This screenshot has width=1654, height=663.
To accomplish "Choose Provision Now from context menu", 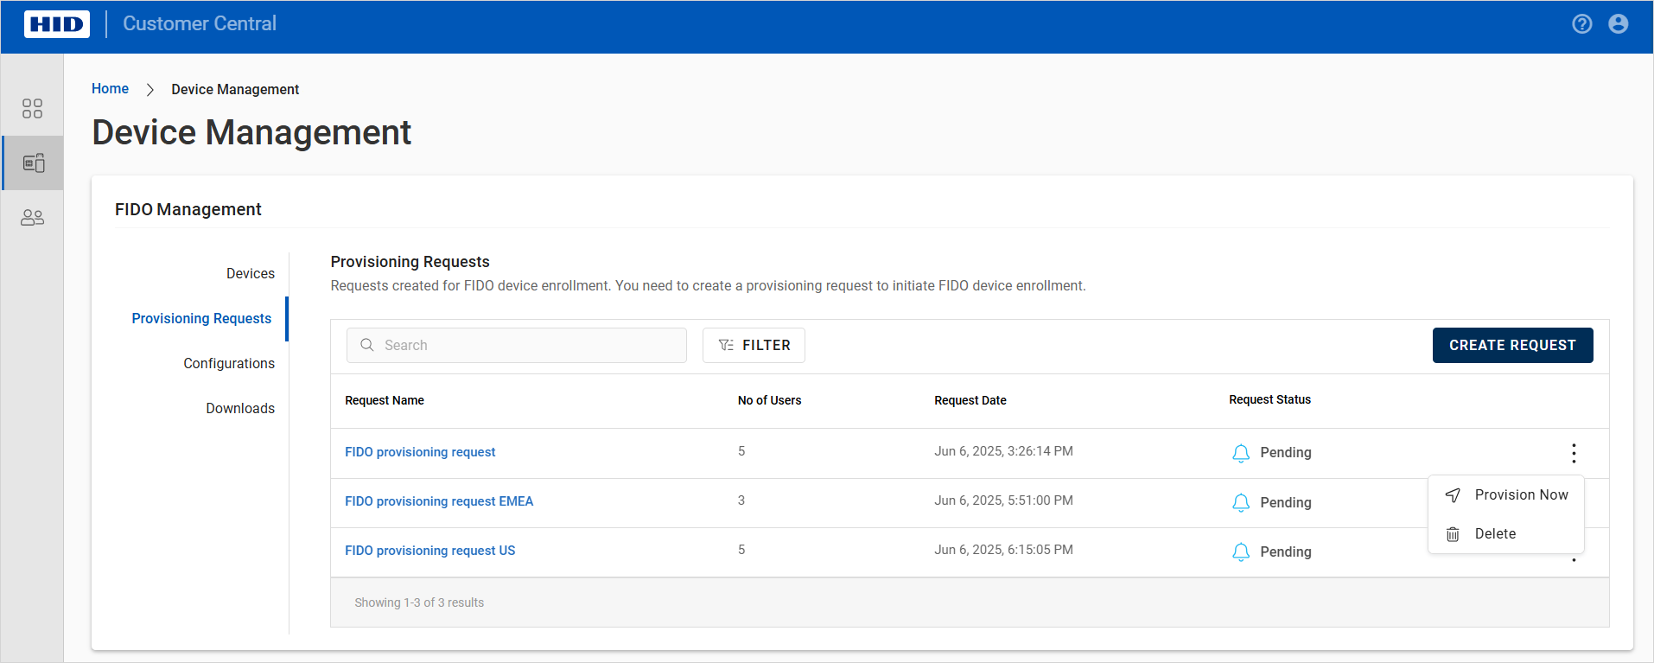I will [x=1520, y=494].
